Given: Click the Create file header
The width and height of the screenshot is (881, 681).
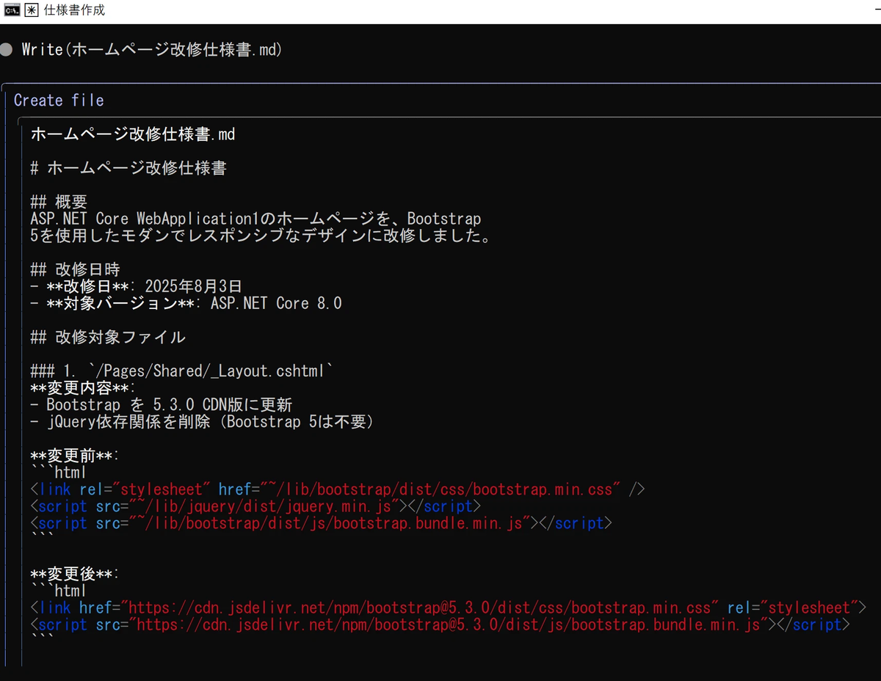Looking at the screenshot, I should coord(59,101).
